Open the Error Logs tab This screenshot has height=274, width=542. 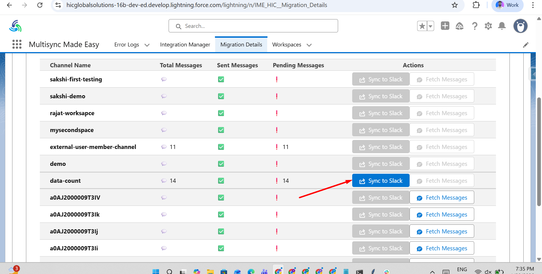[x=127, y=44]
